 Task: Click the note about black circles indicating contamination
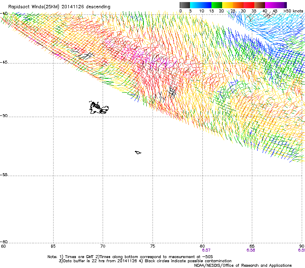(185, 261)
